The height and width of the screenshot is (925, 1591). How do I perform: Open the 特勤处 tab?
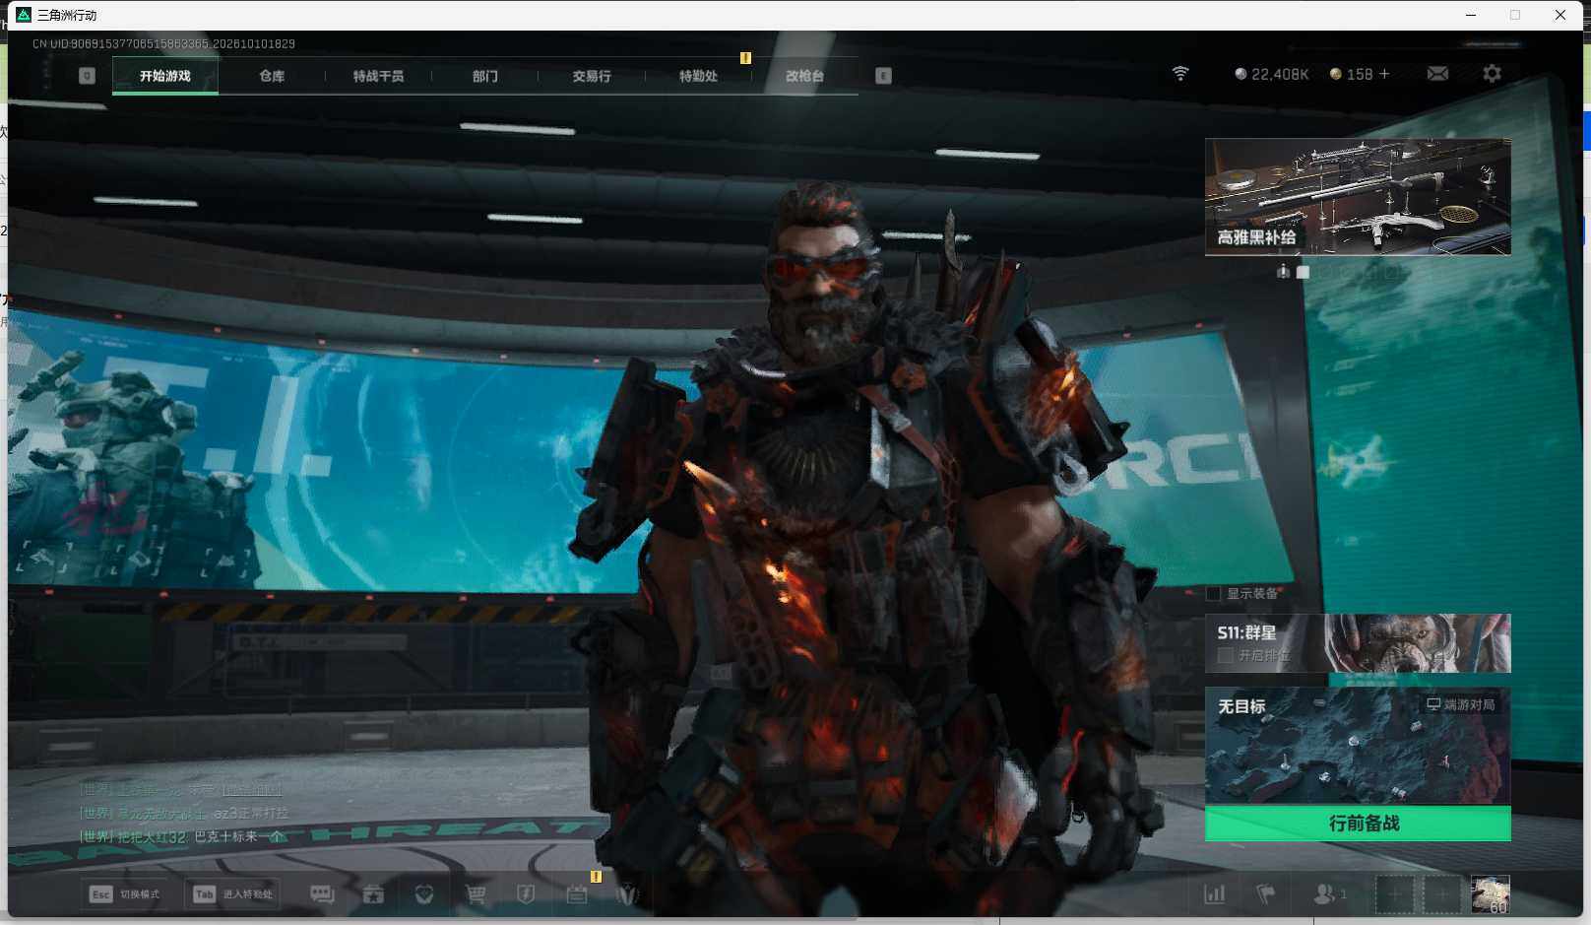[x=698, y=76]
